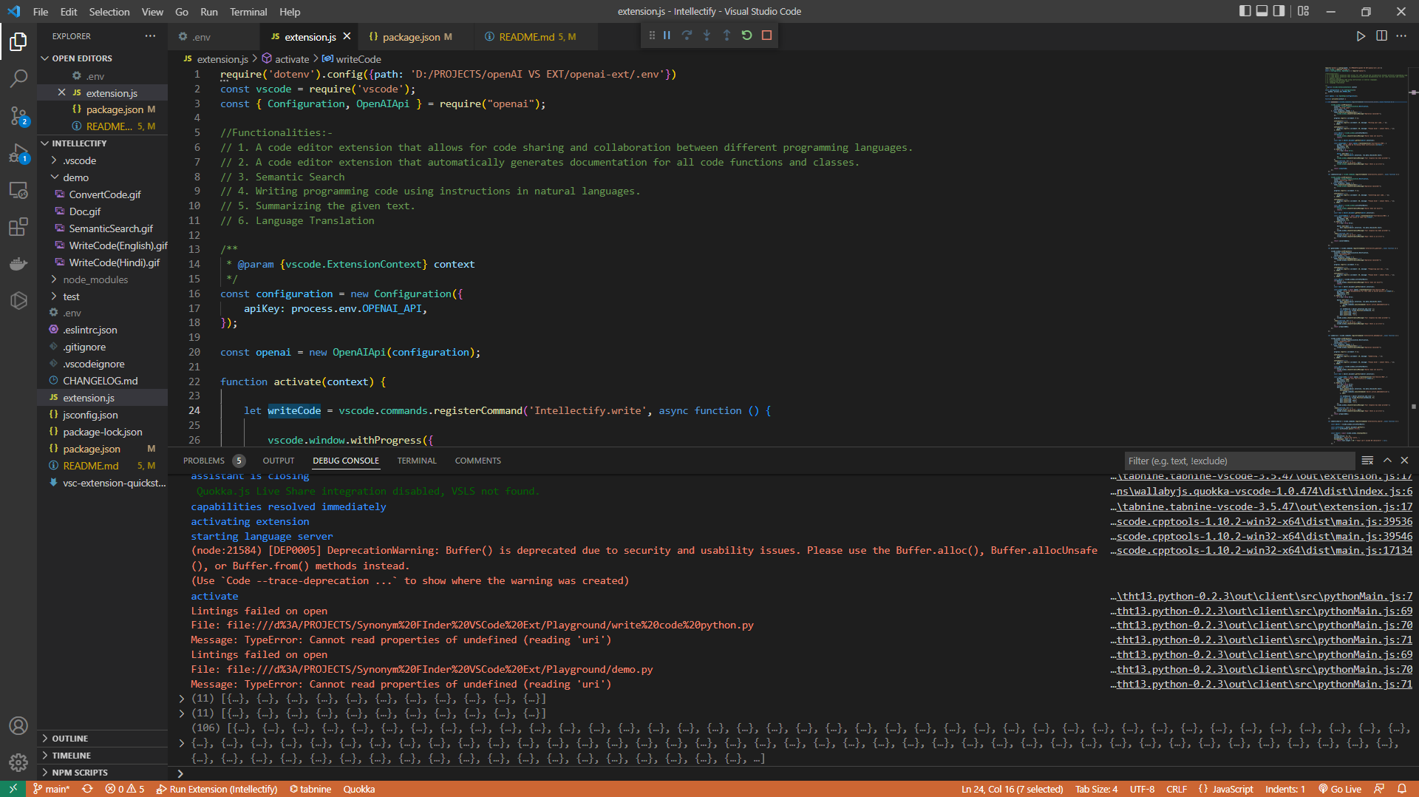
Task: Open the Run and Debug view
Action: click(18, 153)
